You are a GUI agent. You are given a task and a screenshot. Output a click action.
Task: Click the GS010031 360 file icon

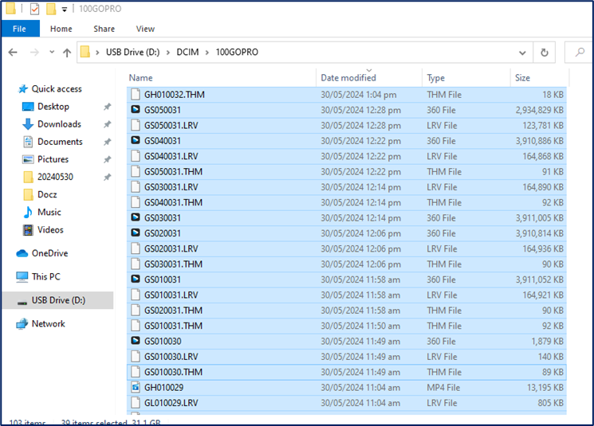(x=136, y=279)
